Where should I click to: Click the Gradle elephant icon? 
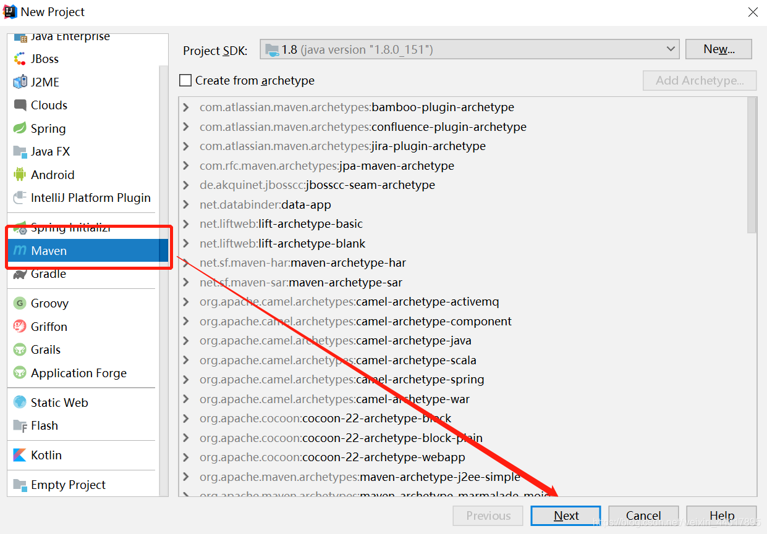[20, 274]
